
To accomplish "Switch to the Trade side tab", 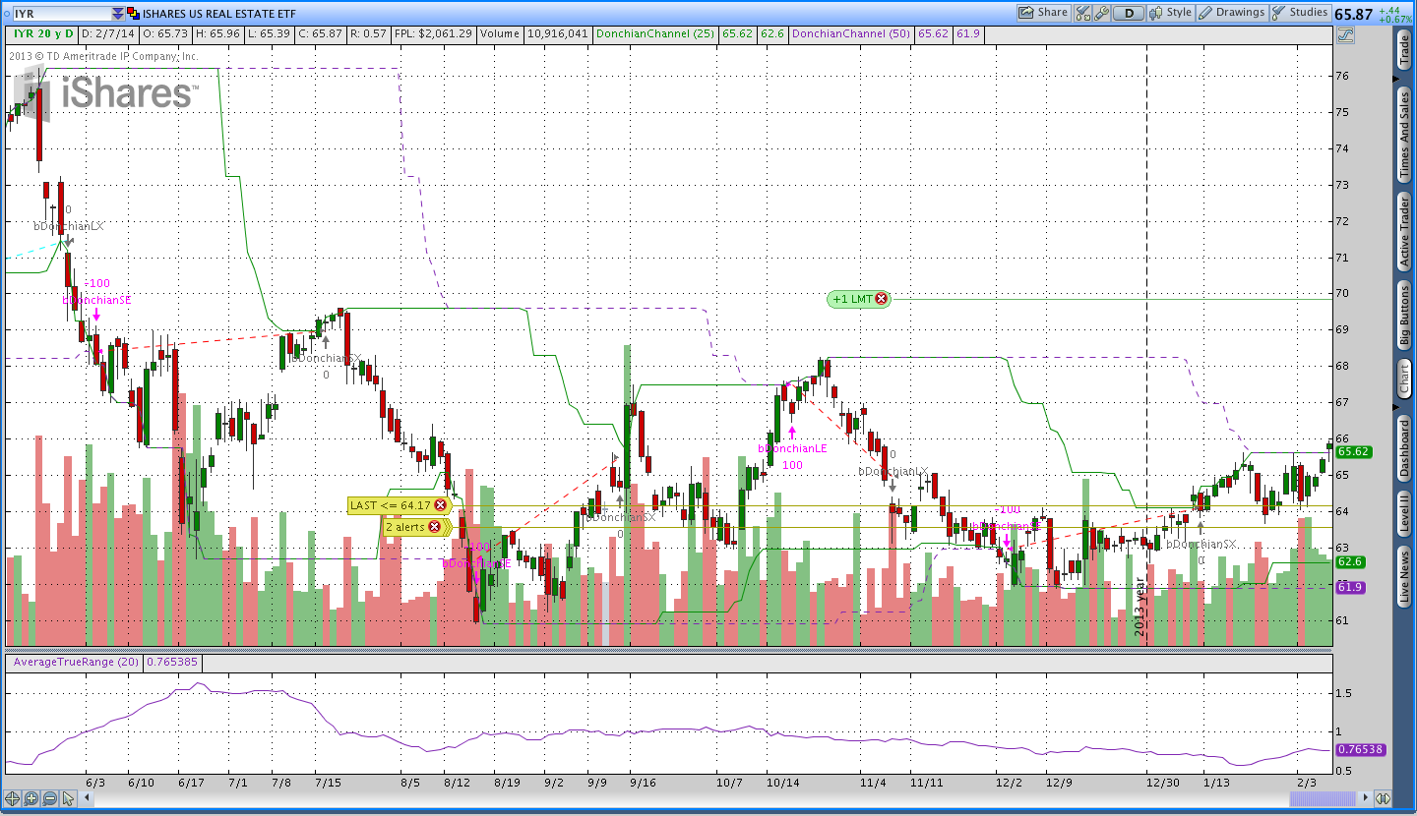I will tap(1405, 51).
